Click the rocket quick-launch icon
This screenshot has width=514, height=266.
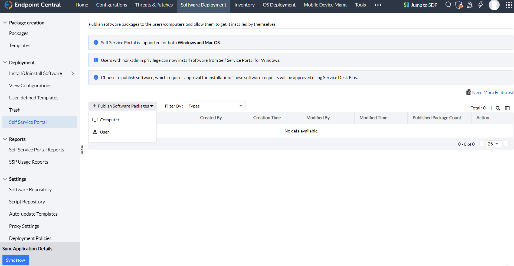click(x=470, y=5)
